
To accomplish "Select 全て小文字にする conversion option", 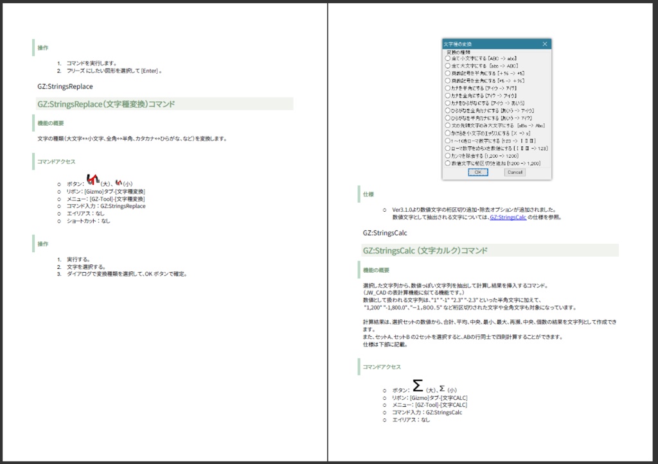I will (447, 58).
